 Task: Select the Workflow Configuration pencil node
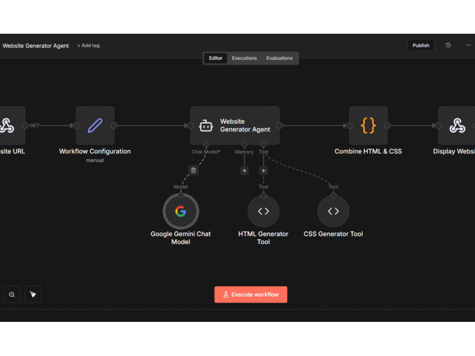point(95,125)
